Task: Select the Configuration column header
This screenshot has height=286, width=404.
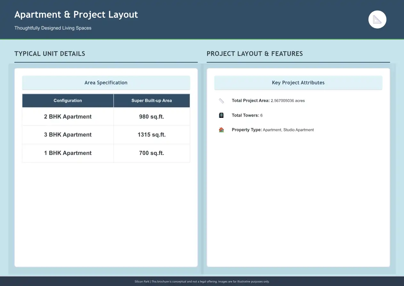Action: point(68,101)
